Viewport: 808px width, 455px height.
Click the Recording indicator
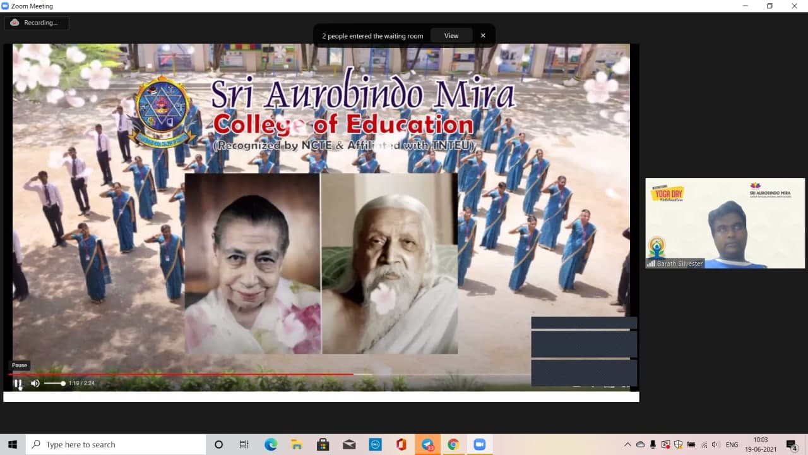pyautogui.click(x=36, y=23)
